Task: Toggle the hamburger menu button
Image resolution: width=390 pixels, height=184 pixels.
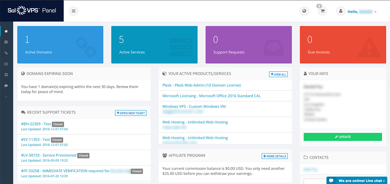Action: [x=74, y=11]
